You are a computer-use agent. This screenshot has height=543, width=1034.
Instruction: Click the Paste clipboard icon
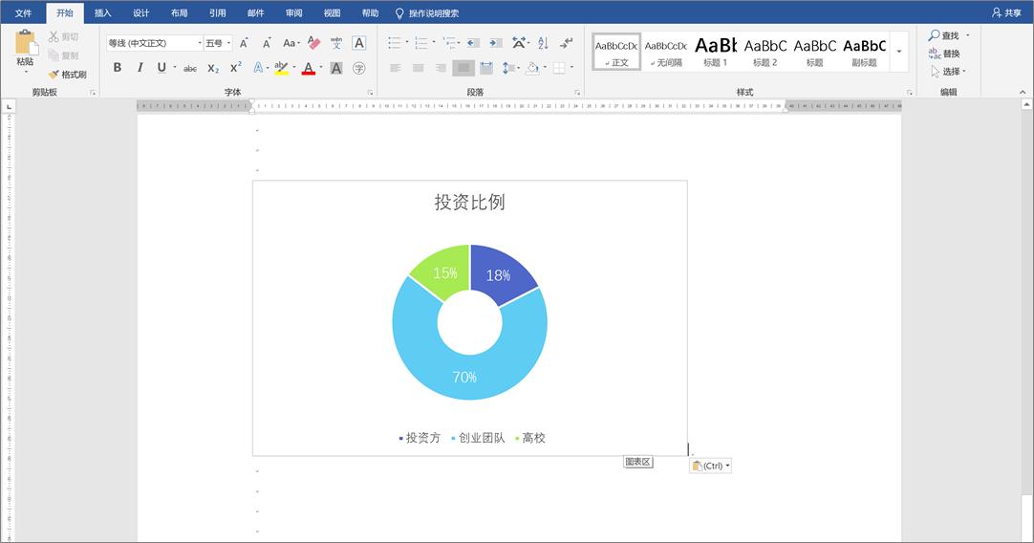[x=26, y=41]
